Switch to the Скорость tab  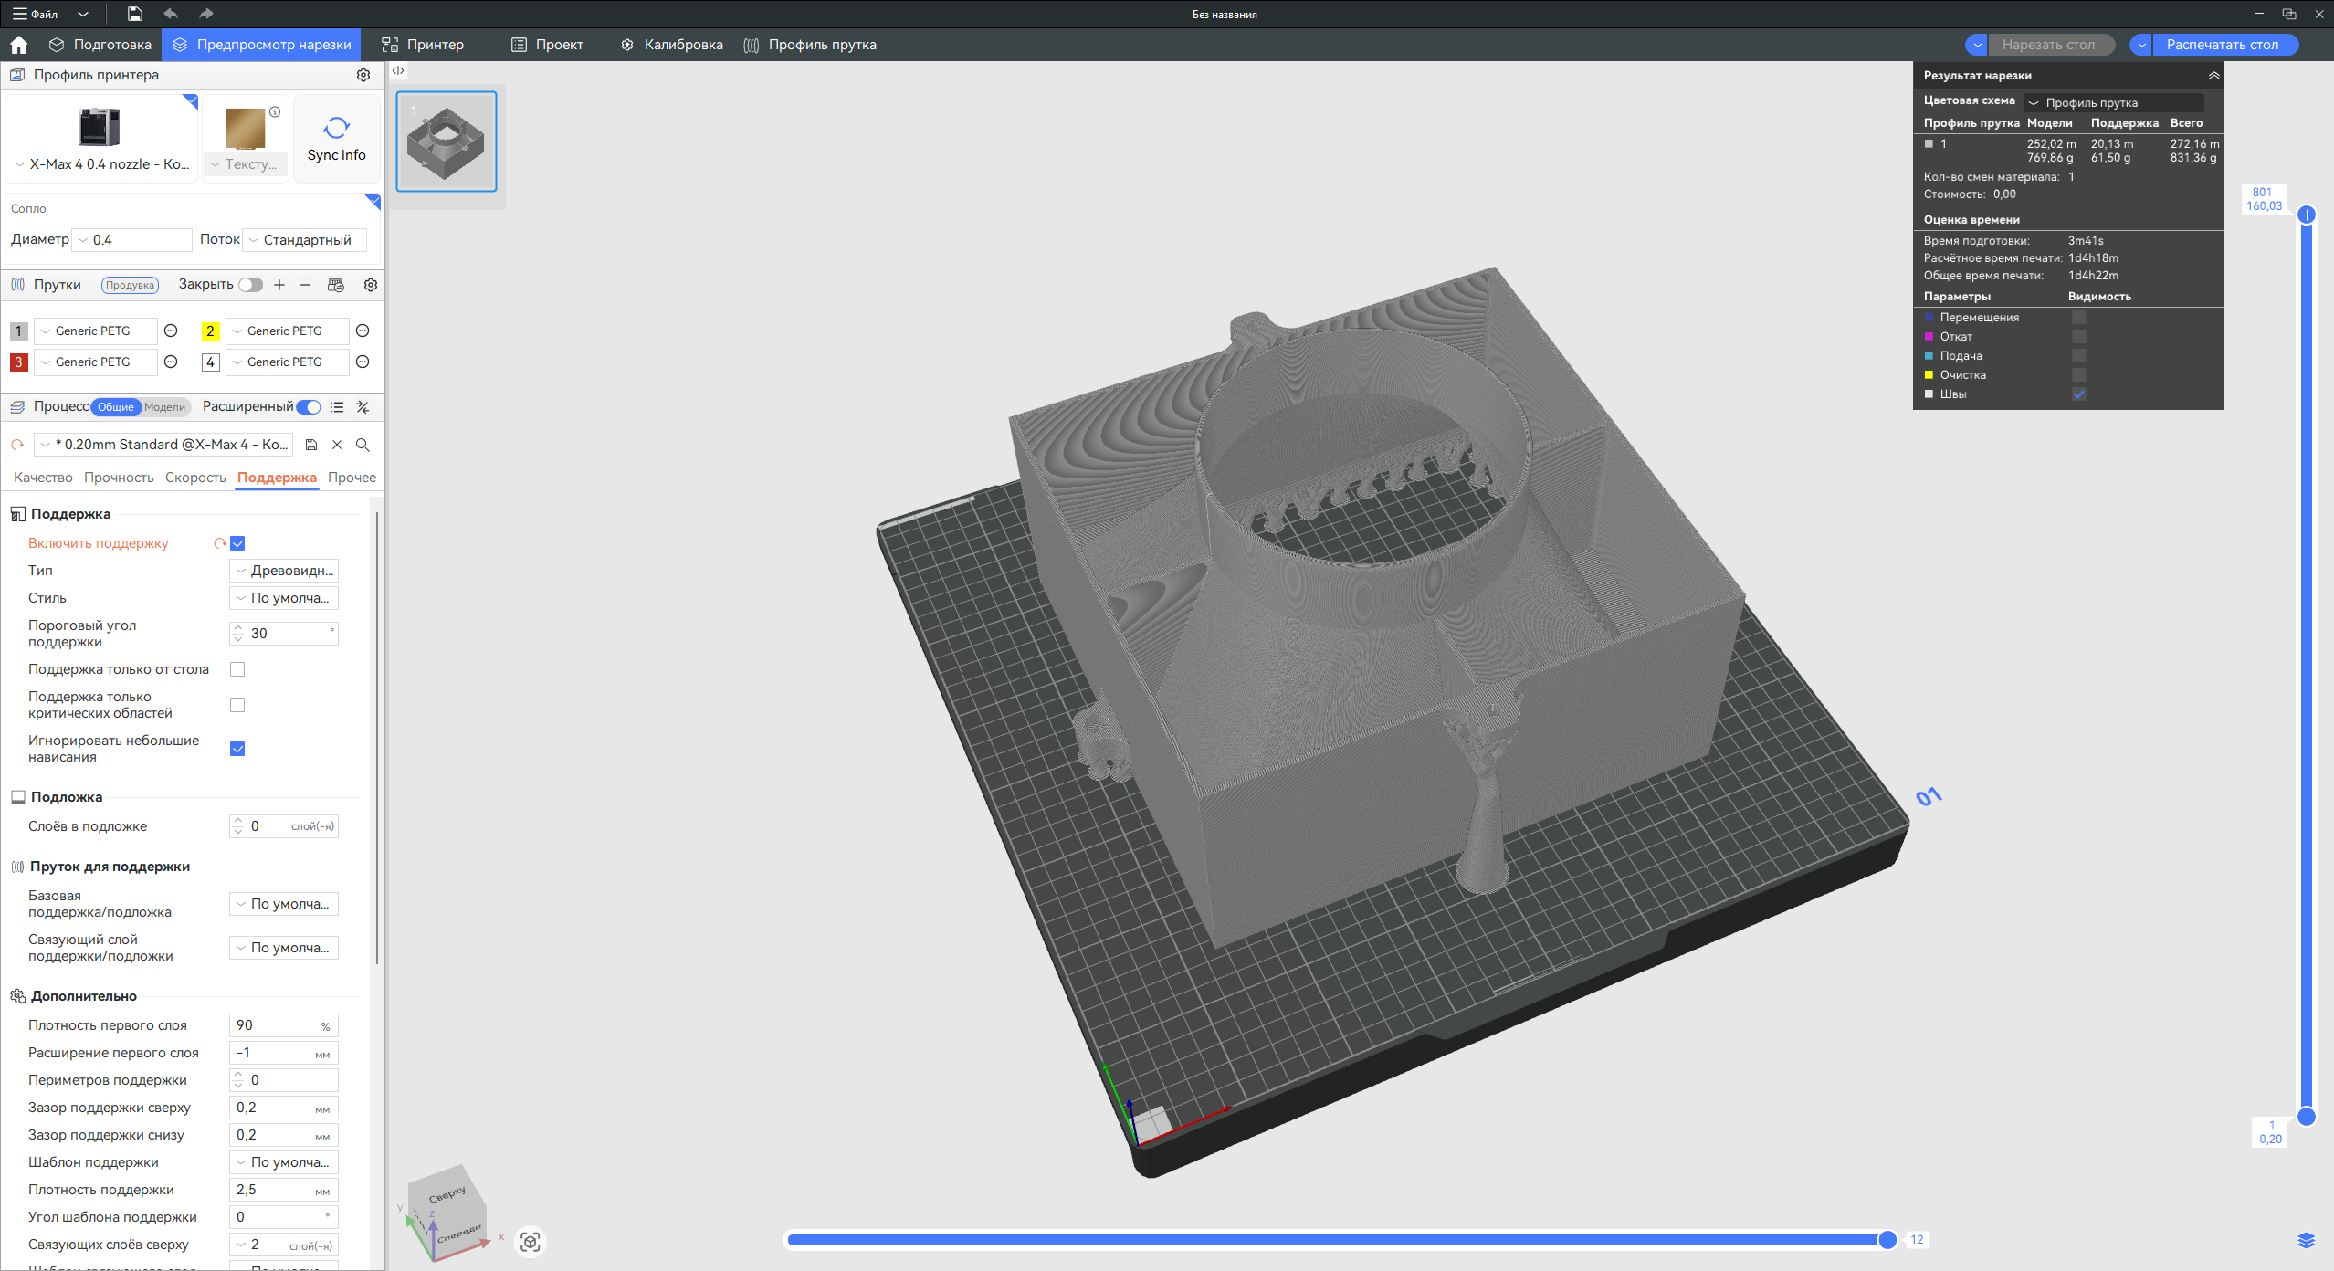tap(195, 478)
